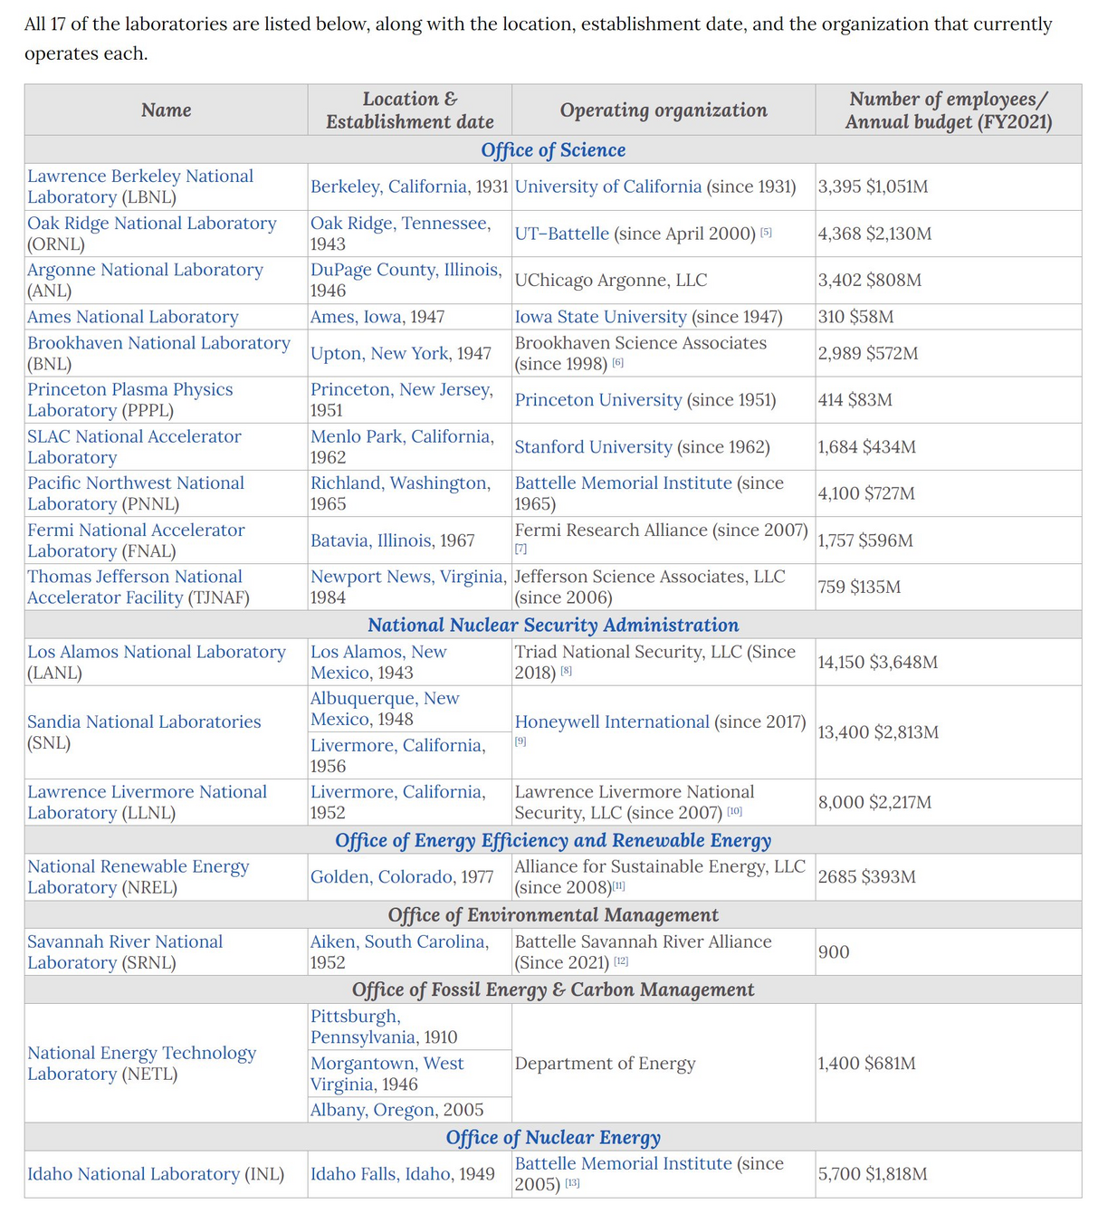Viewport: 1098px width, 1223px height.
Task: Jump to footnote reference [13]
Action: coord(572,1183)
